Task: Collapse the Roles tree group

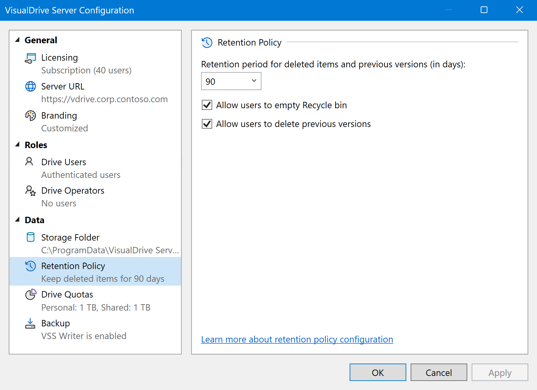Action: 18,145
